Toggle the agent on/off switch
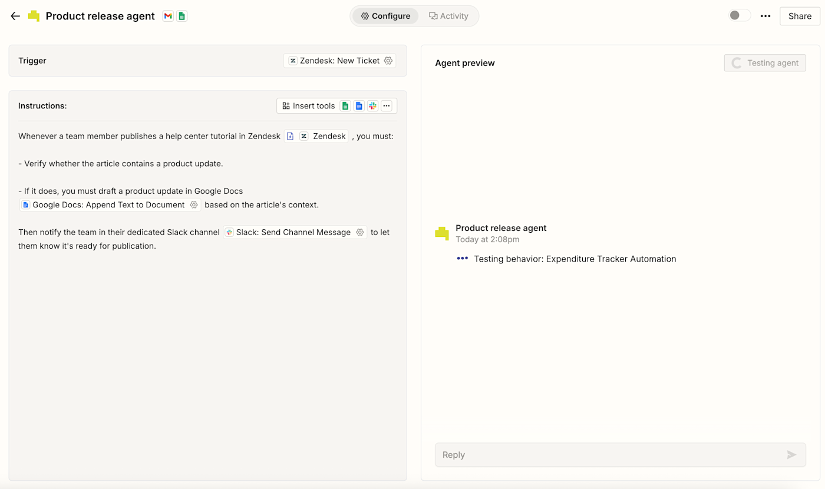This screenshot has width=825, height=489. [740, 15]
